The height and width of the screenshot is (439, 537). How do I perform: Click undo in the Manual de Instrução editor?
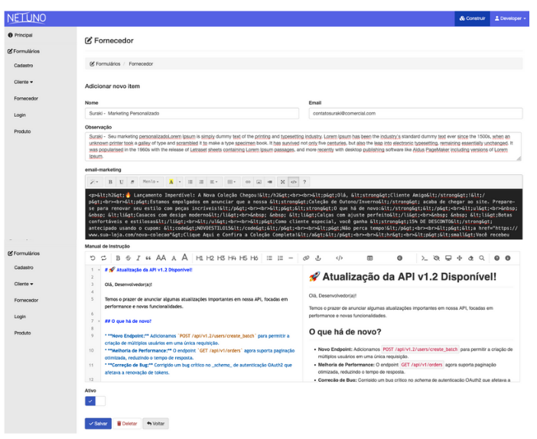tap(93, 259)
